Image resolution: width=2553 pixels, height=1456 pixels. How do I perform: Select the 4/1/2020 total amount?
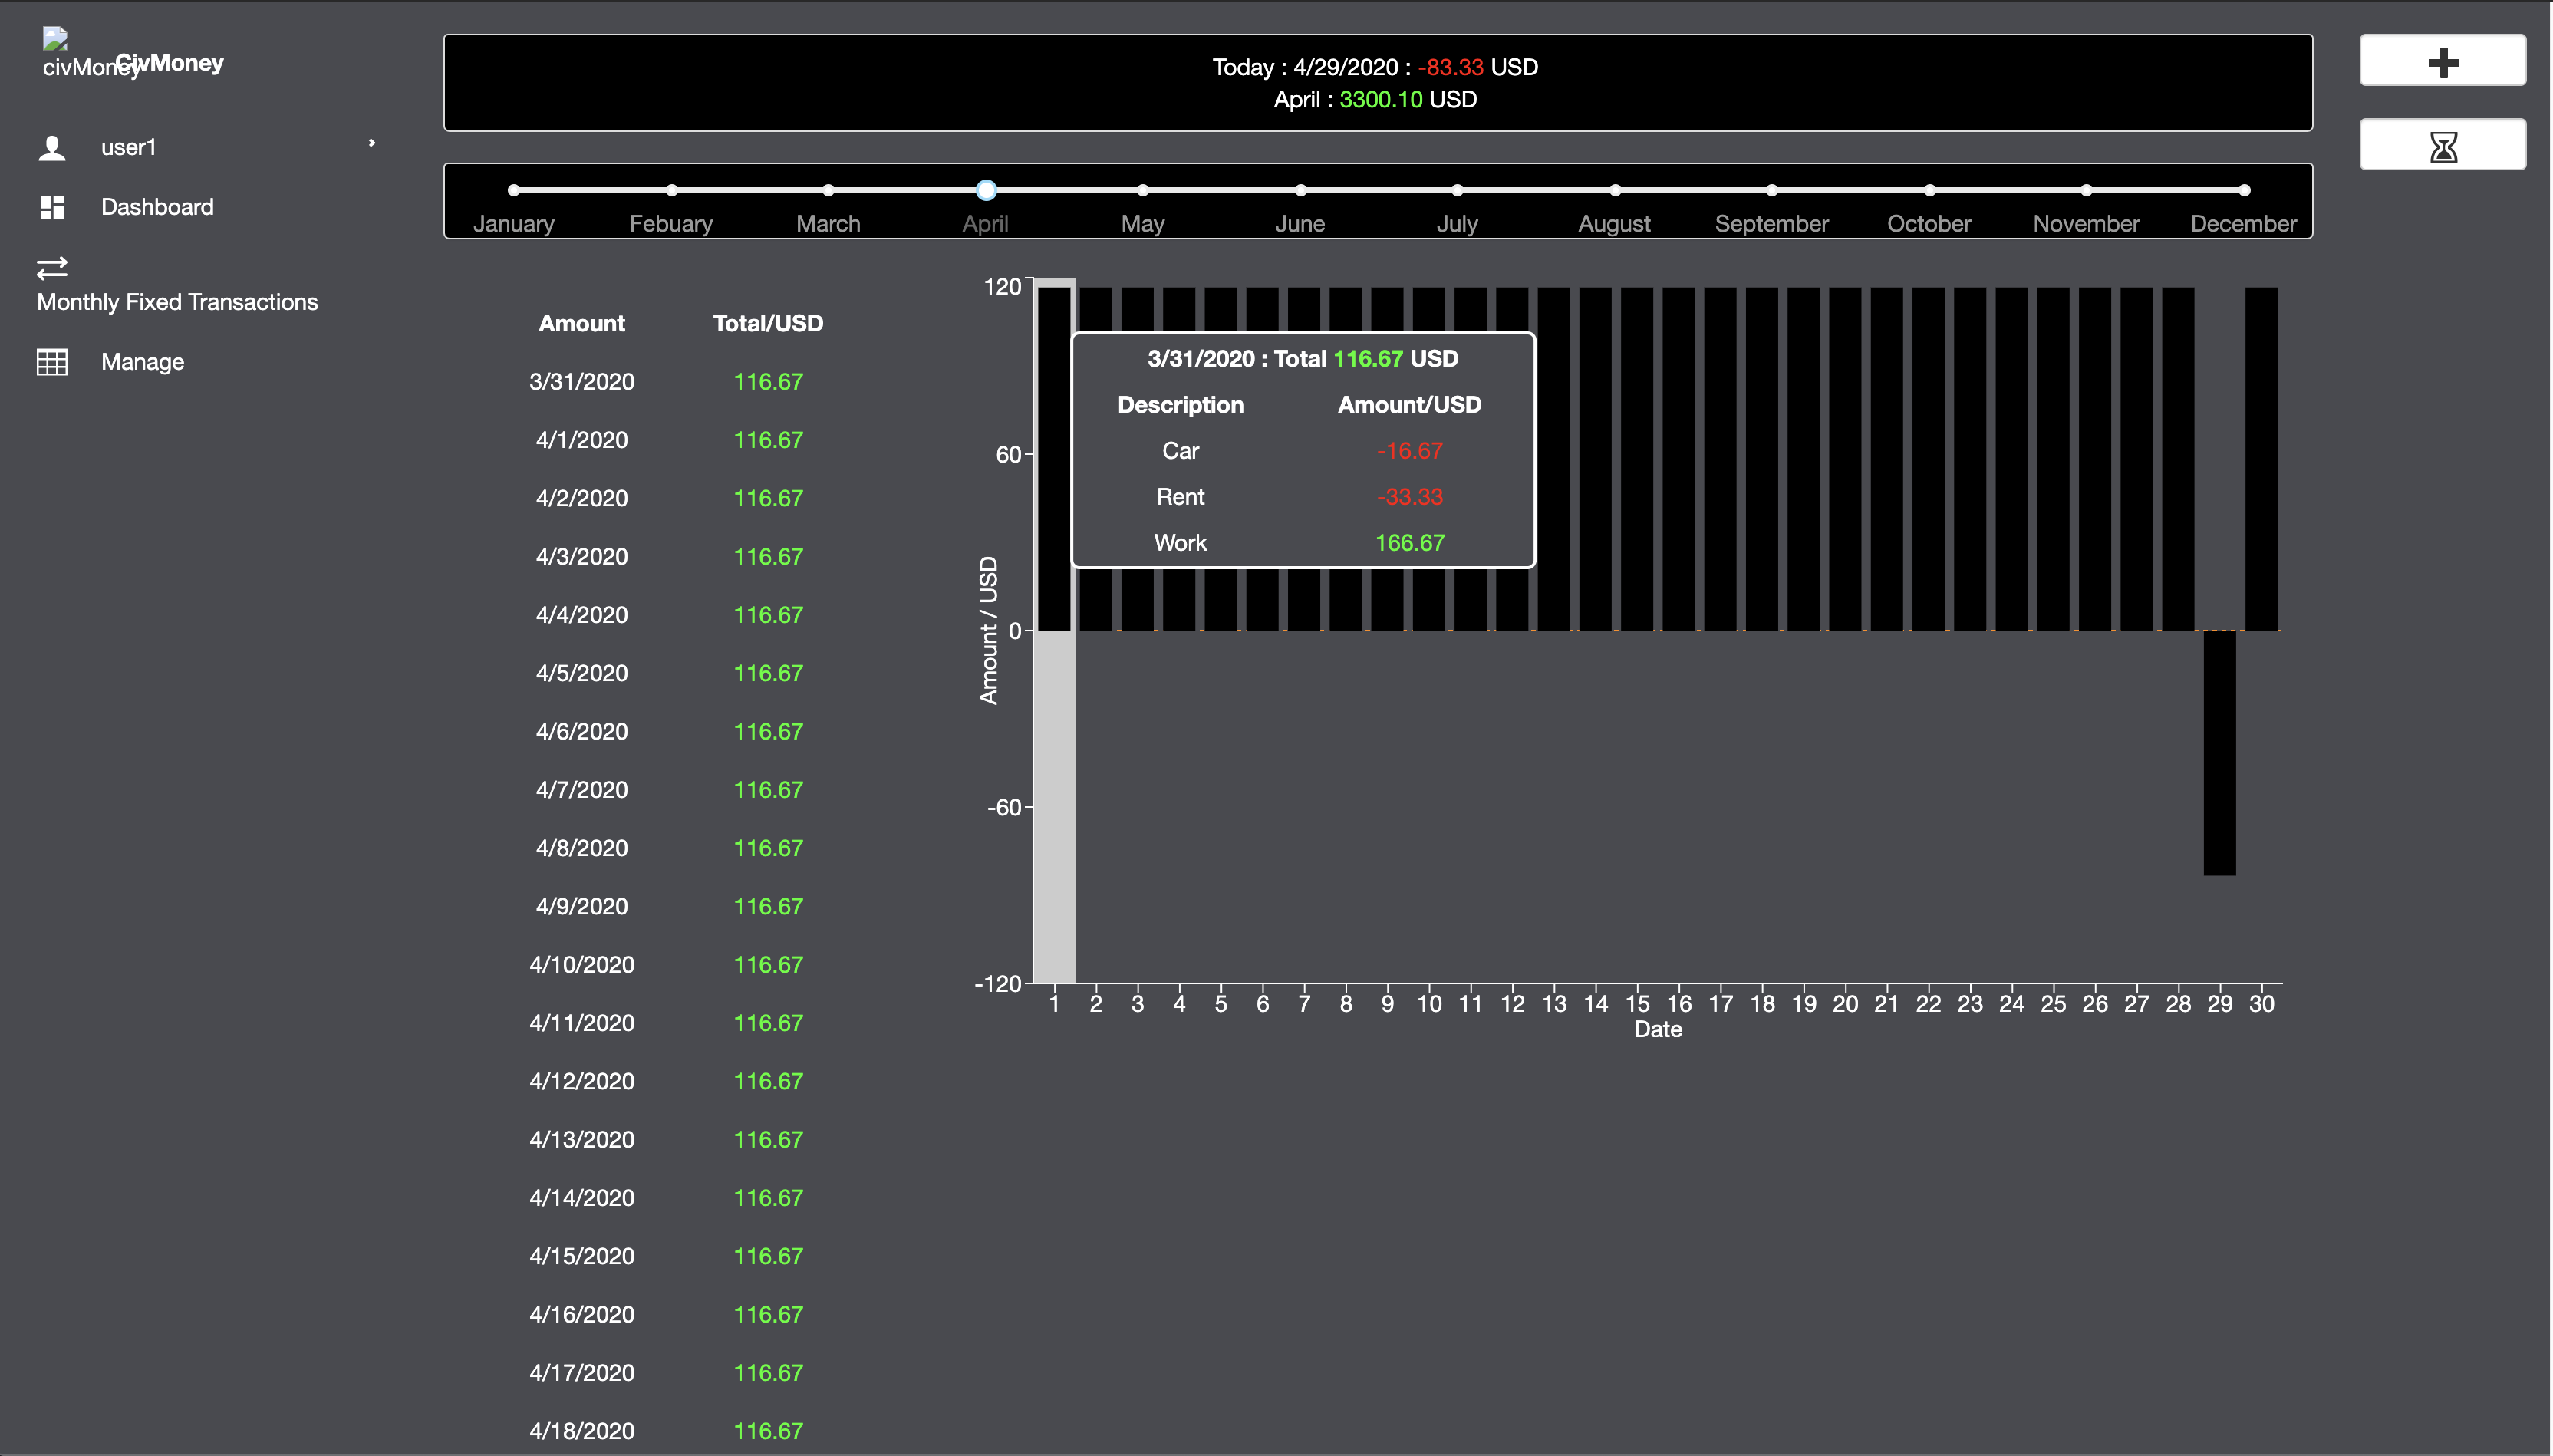pos(768,440)
